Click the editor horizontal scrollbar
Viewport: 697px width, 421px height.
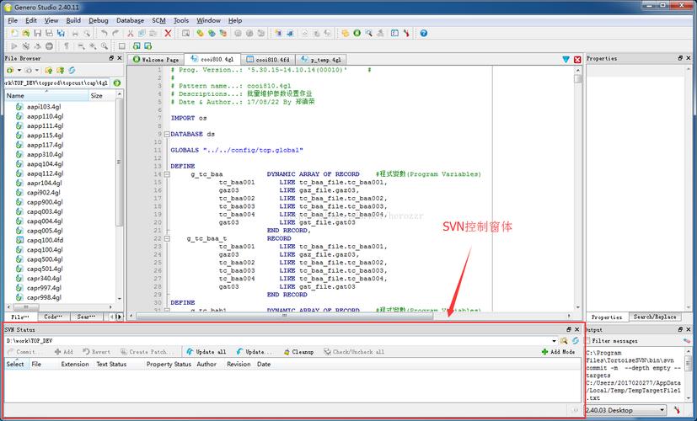285,316
